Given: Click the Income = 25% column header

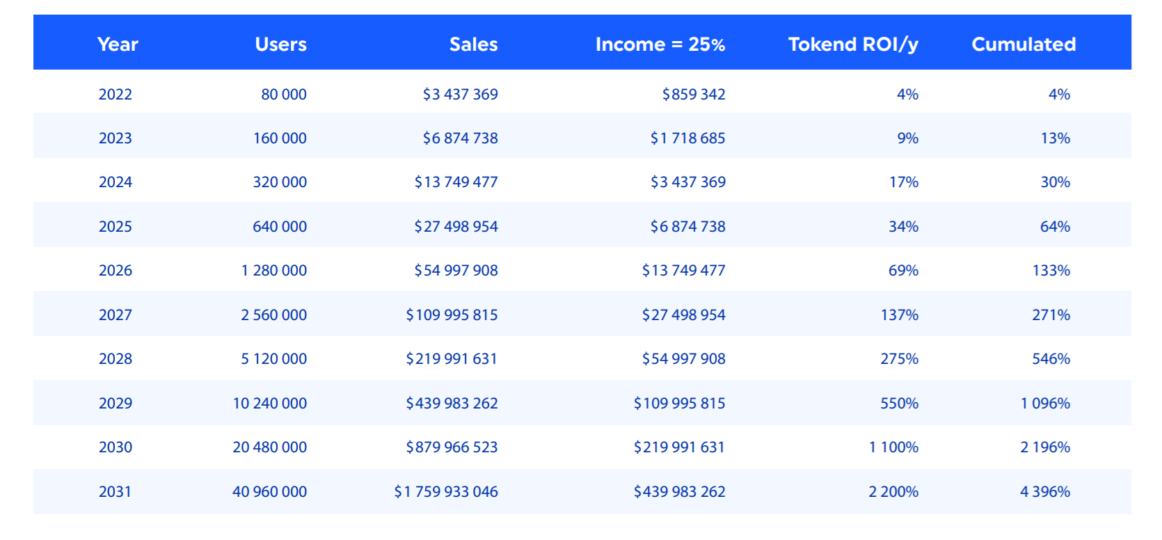Looking at the screenshot, I should (660, 45).
